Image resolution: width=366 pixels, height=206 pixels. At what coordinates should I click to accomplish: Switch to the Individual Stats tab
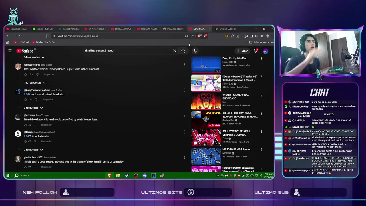[174, 29]
